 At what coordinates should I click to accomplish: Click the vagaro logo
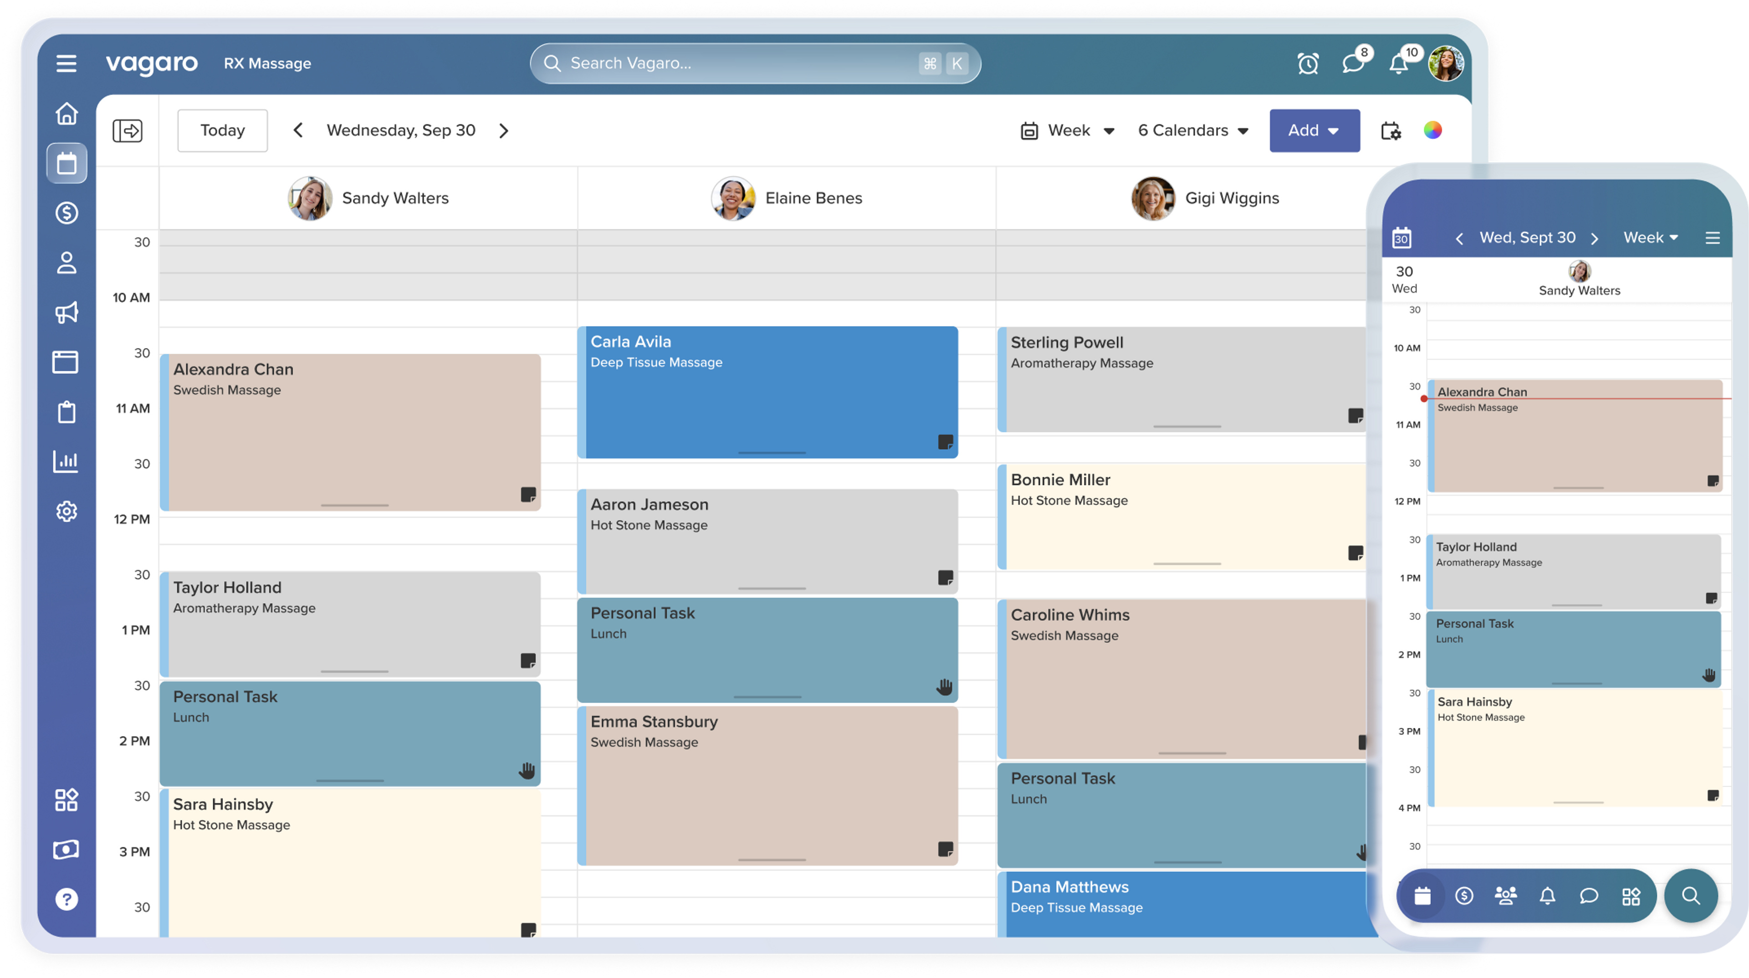(x=151, y=64)
